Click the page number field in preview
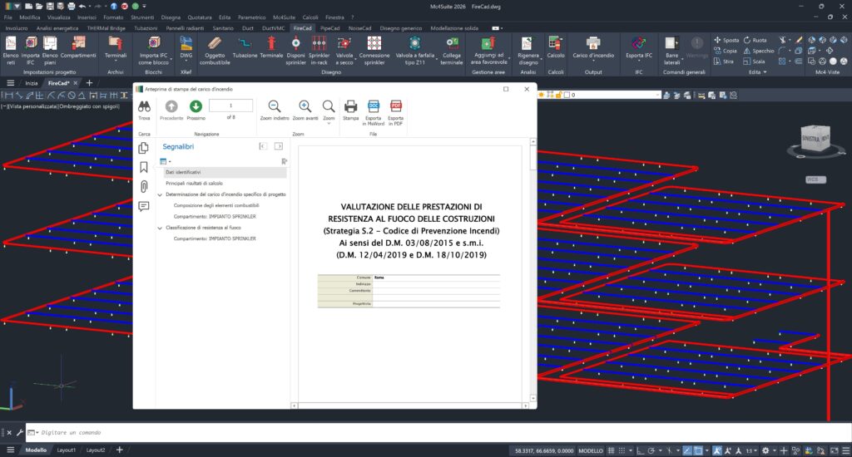This screenshot has height=457, width=852. pyautogui.click(x=231, y=106)
